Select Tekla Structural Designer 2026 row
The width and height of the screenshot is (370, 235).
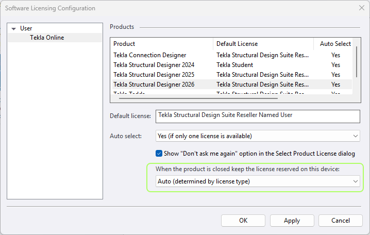point(231,85)
